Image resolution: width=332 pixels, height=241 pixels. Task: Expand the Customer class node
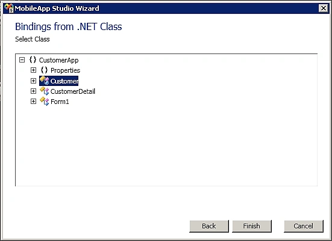[x=33, y=81]
